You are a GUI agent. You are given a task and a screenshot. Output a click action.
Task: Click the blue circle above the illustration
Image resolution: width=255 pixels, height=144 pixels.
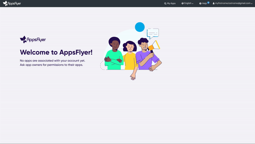[x=140, y=27]
